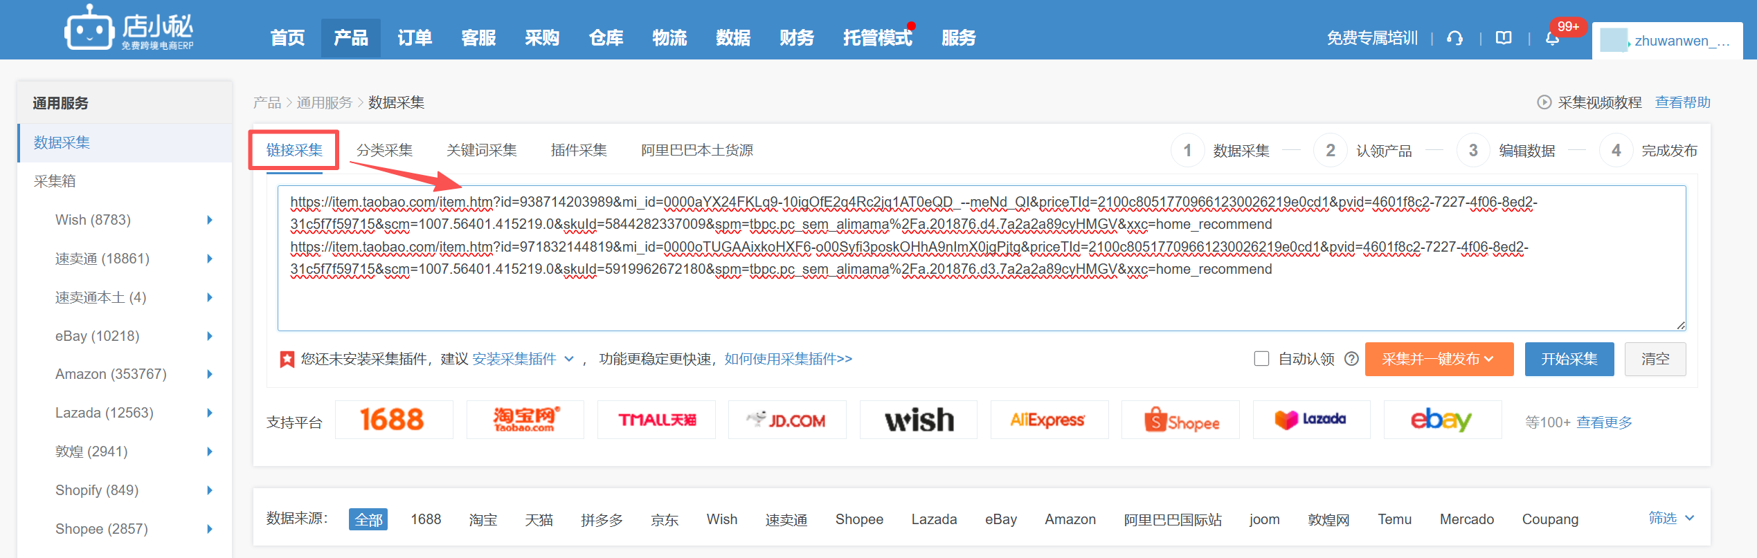The image size is (1757, 558).
Task: Select the TMALL天猫 platform logo
Action: click(x=657, y=420)
